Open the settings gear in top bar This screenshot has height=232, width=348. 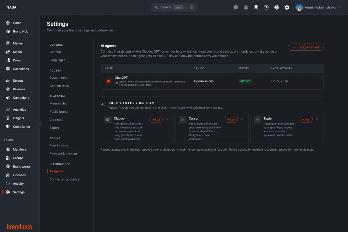(287, 7)
